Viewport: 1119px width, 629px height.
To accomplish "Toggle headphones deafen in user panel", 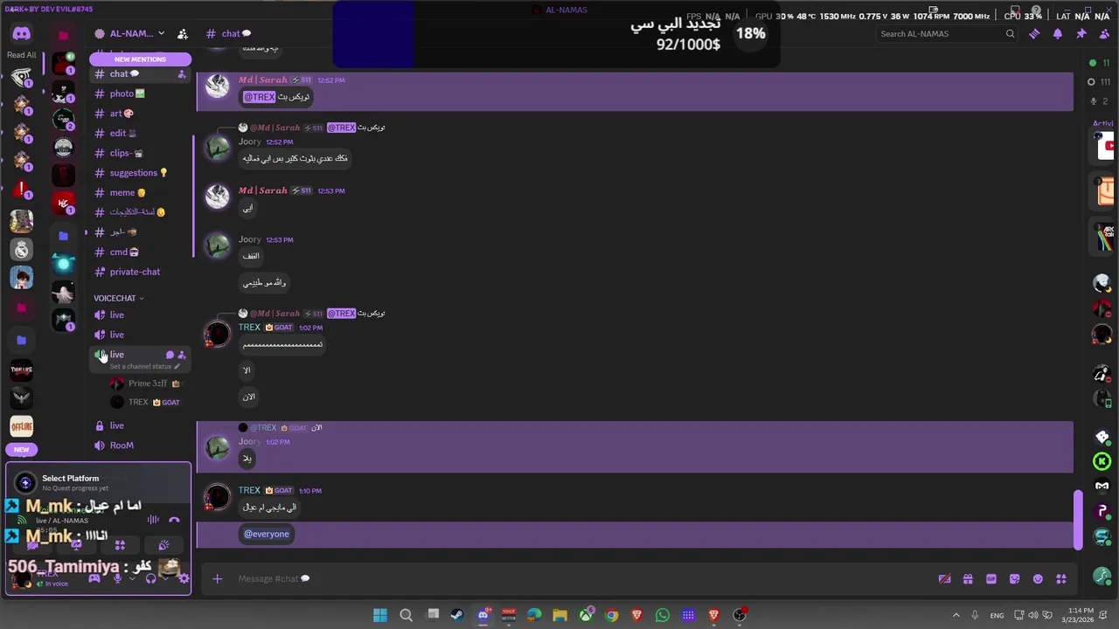I will point(150,578).
